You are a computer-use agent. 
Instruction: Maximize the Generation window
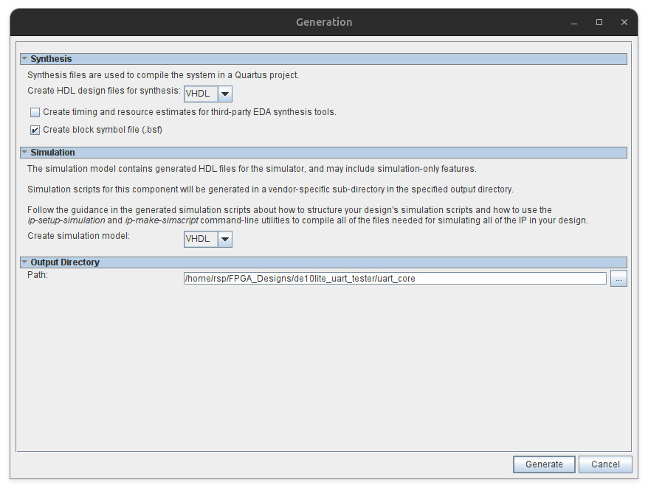[x=599, y=23]
